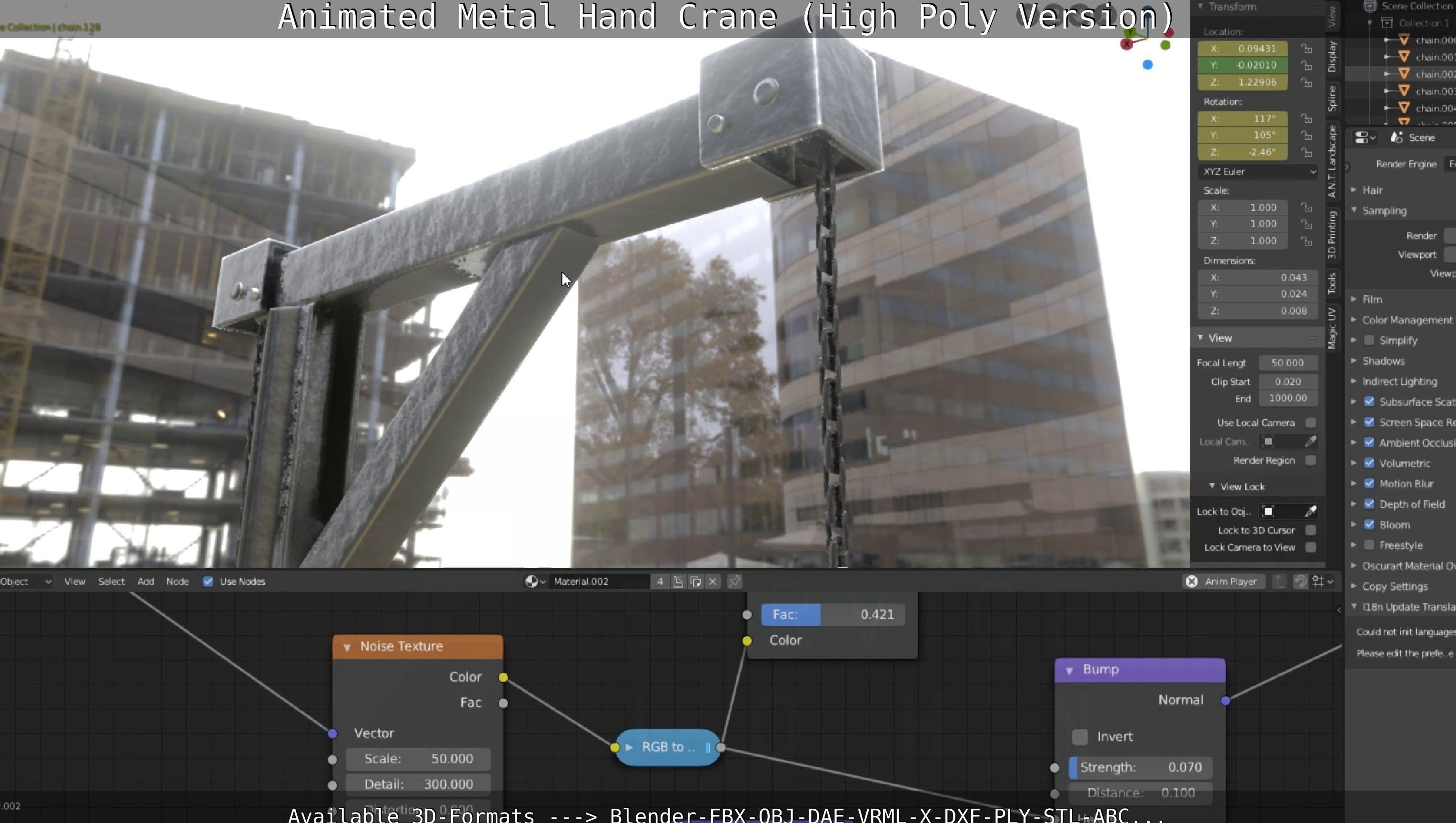Click the mesh icon of chain.000 in the outliner
The image size is (1456, 823).
(x=1404, y=40)
